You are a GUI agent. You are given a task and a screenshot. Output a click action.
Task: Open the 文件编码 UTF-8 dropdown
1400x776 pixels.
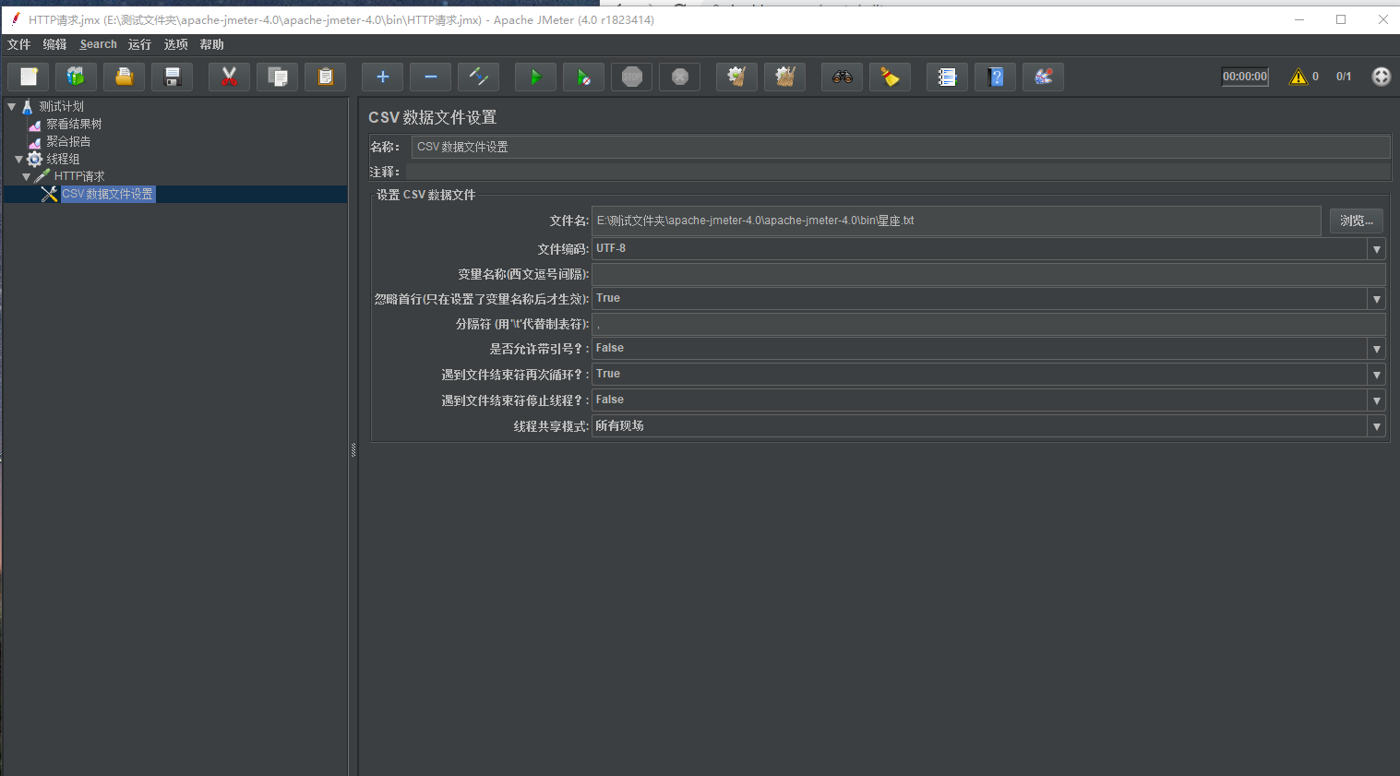988,248
